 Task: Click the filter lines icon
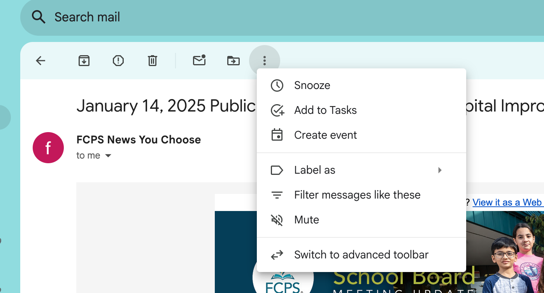point(277,195)
